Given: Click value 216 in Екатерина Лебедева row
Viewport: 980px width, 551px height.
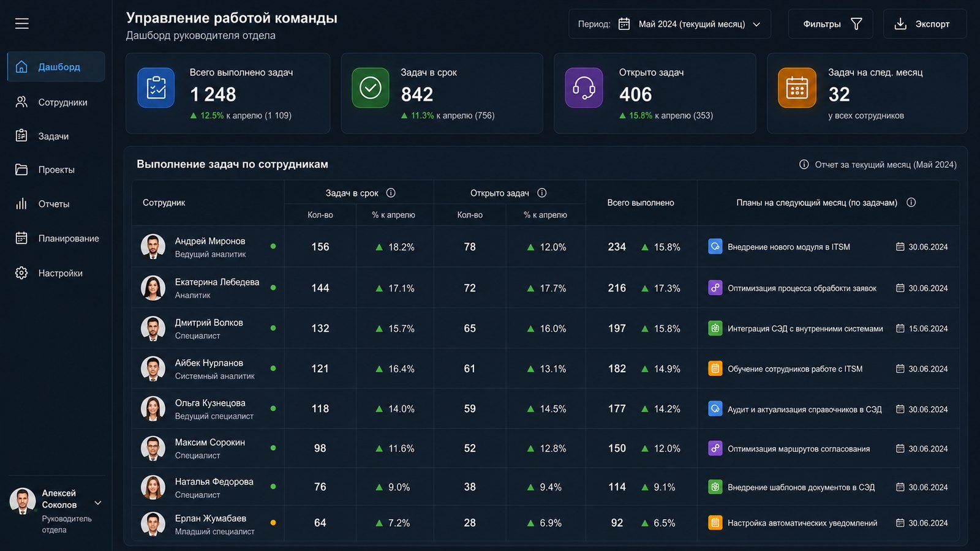Looking at the screenshot, I should coord(617,288).
